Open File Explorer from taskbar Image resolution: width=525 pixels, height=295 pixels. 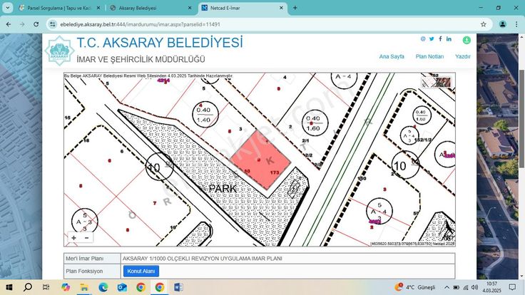pos(84,287)
